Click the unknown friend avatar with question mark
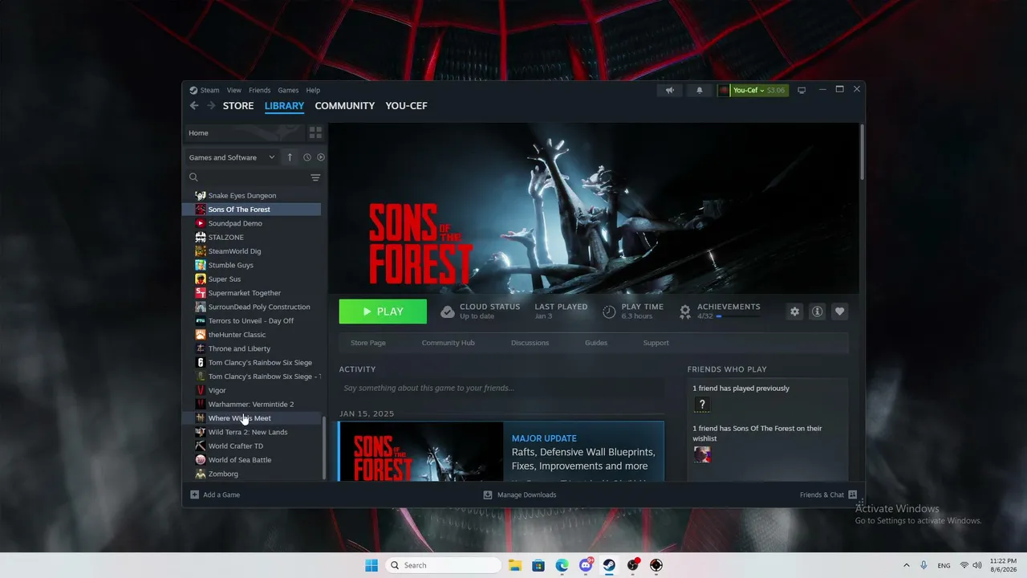 [702, 405]
